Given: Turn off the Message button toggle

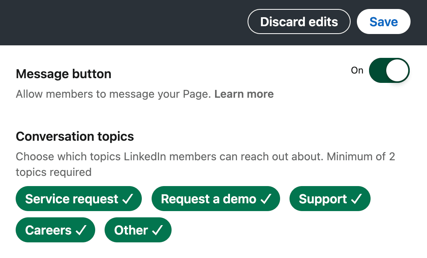Looking at the screenshot, I should tap(389, 71).
